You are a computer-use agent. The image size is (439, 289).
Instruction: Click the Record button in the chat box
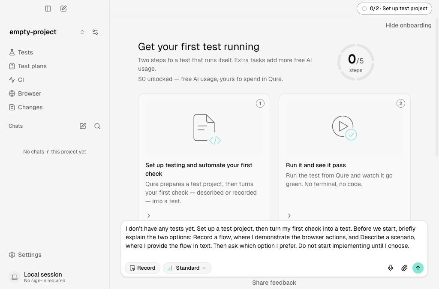(142, 268)
